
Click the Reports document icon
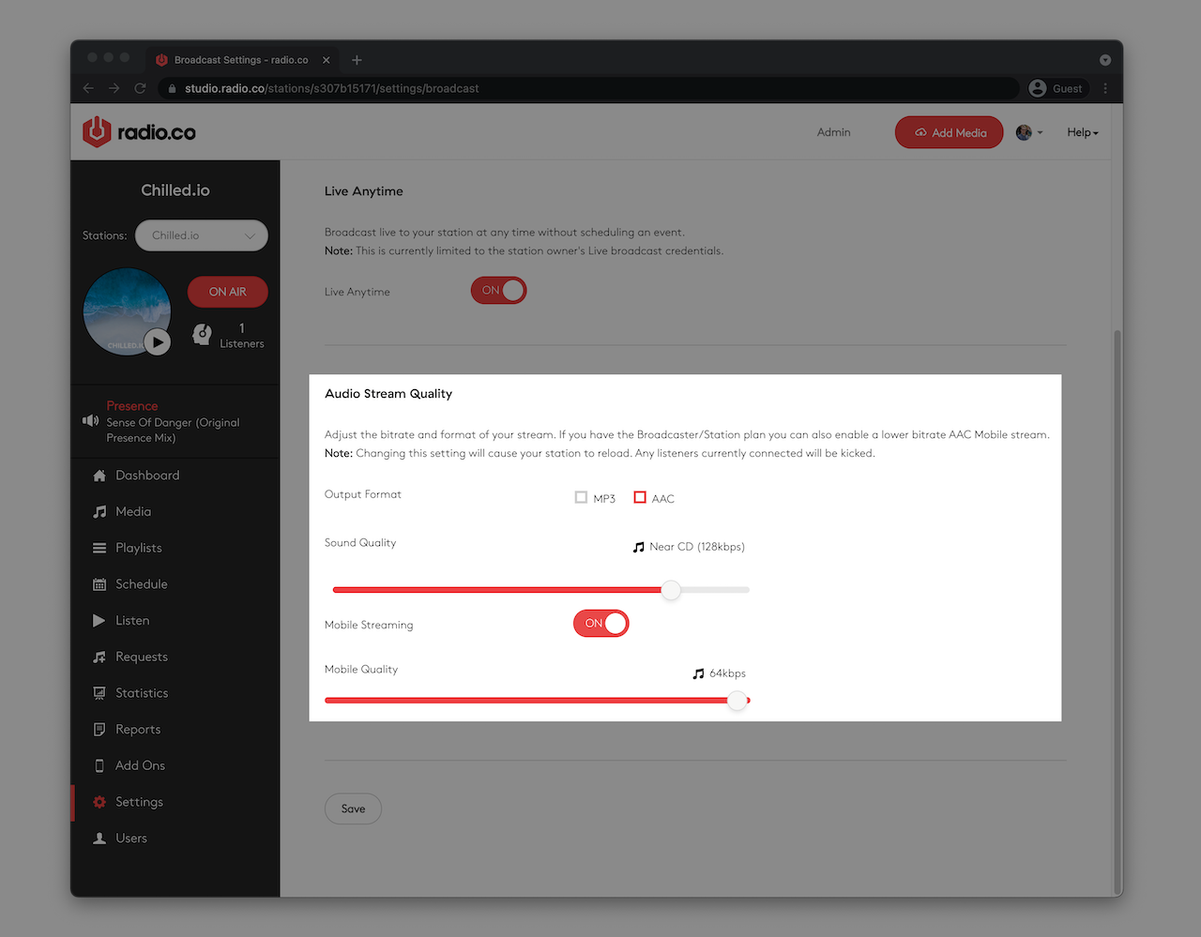[x=99, y=730]
